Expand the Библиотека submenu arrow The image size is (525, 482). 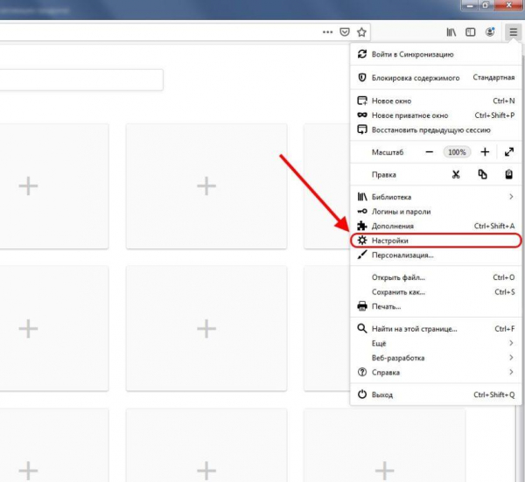[x=511, y=197]
